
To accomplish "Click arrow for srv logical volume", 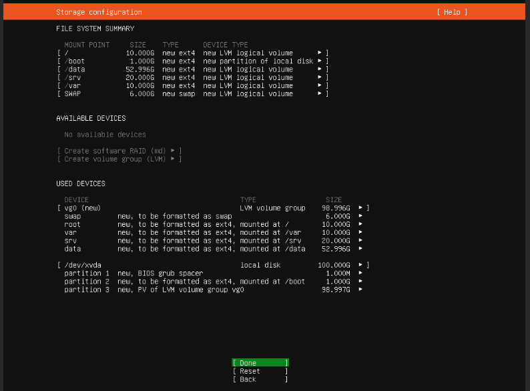I will coord(361,240).
